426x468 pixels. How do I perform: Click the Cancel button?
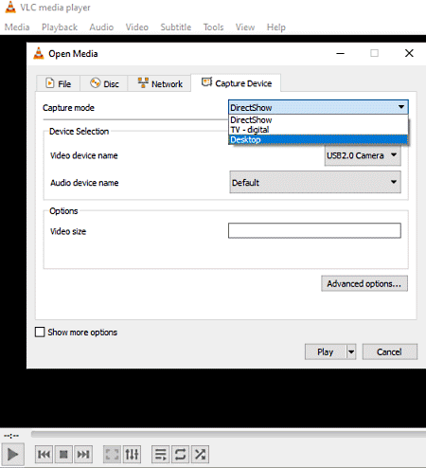(x=390, y=351)
